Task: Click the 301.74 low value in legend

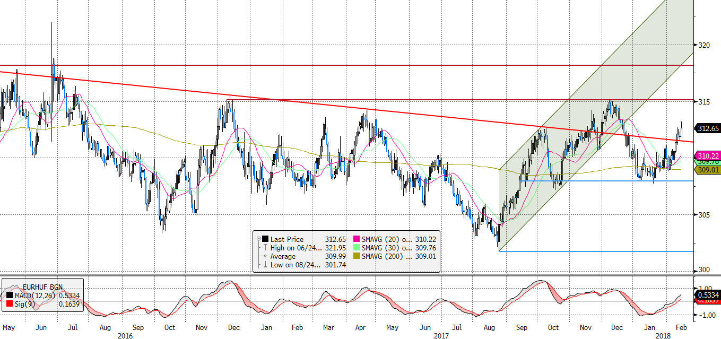Action: pos(334,265)
